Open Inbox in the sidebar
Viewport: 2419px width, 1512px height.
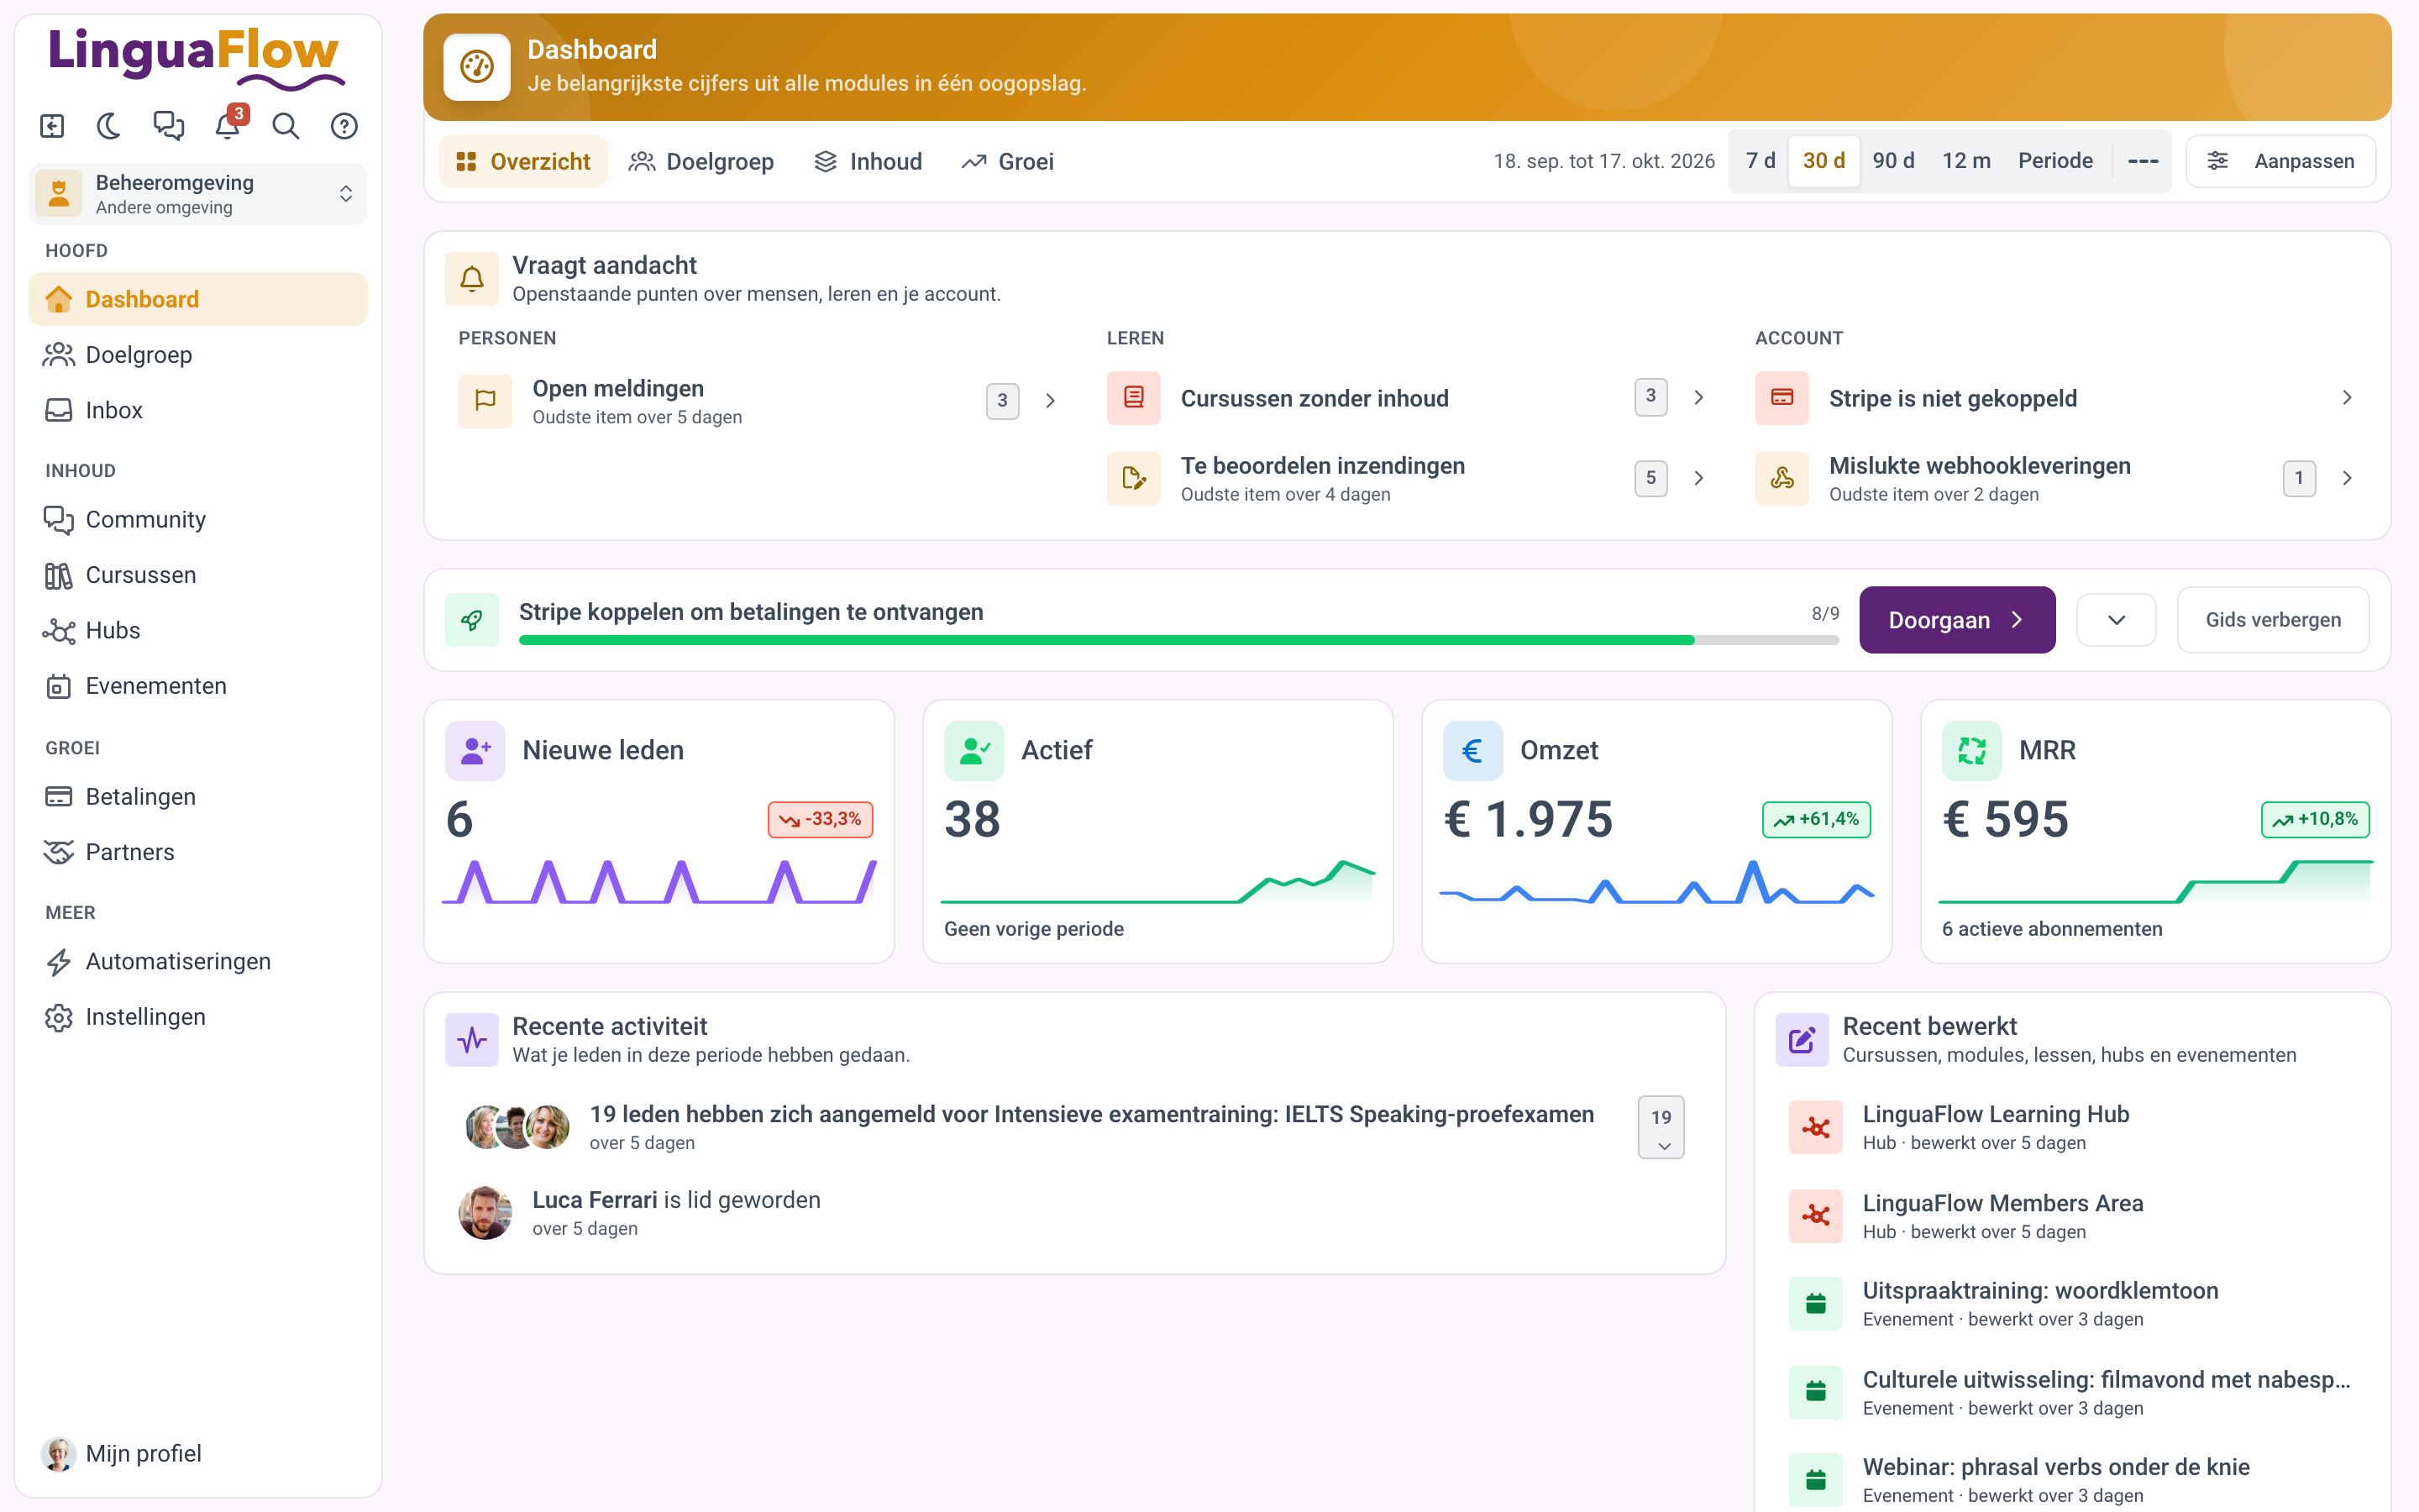(x=198, y=410)
